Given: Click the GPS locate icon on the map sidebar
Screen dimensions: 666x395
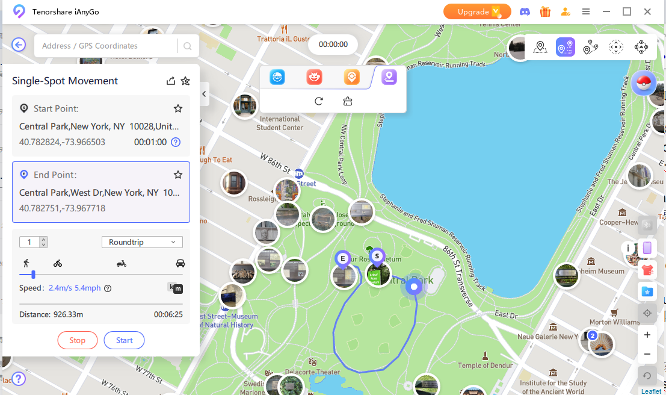Looking at the screenshot, I should tap(647, 313).
